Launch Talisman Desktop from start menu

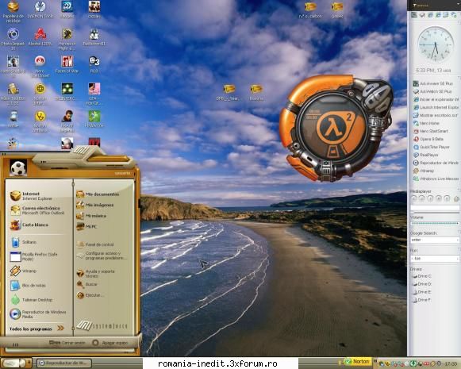(32, 300)
